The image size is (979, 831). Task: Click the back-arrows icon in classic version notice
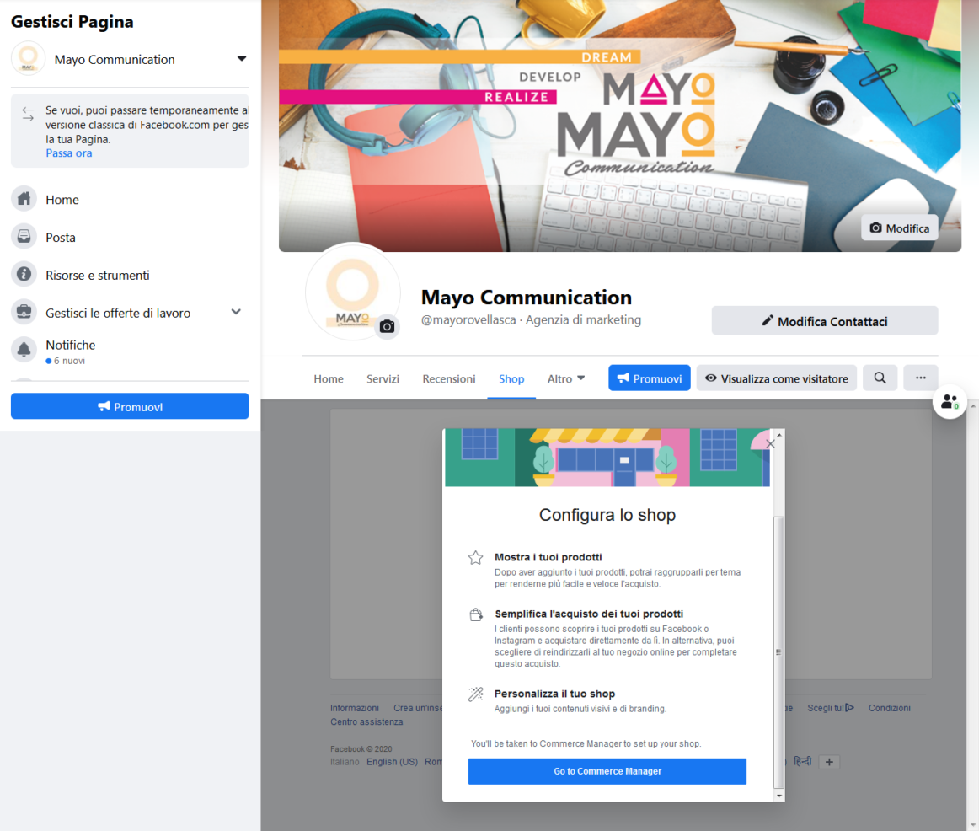(28, 114)
